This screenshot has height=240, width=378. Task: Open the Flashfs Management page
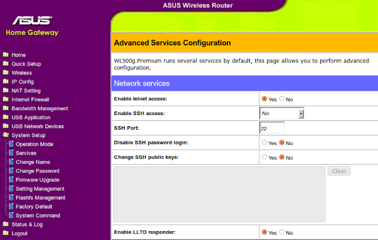point(41,198)
